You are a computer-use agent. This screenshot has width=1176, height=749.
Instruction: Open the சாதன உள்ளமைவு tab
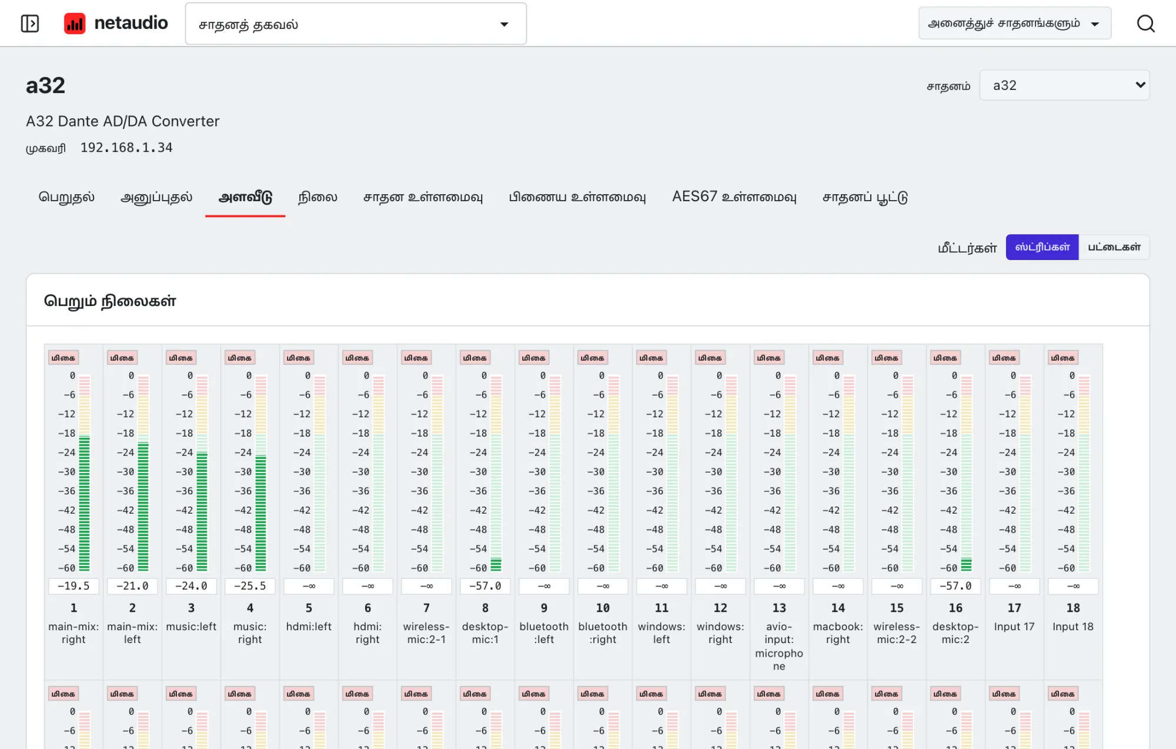tap(423, 197)
